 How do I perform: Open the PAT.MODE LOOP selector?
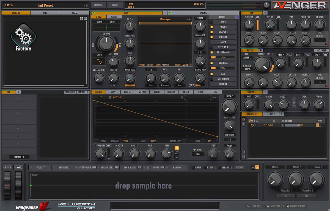pyautogui.click(x=198, y=154)
